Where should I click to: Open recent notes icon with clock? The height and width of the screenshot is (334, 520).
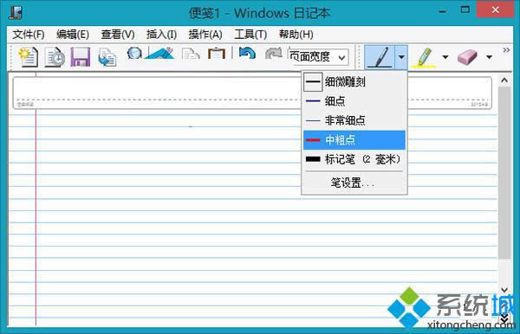tap(55, 57)
